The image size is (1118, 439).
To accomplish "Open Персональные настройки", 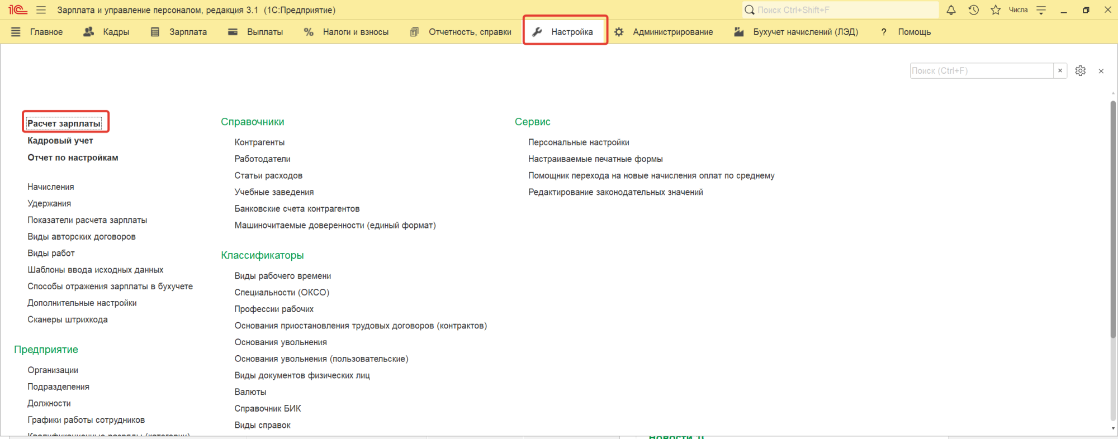I will (579, 142).
